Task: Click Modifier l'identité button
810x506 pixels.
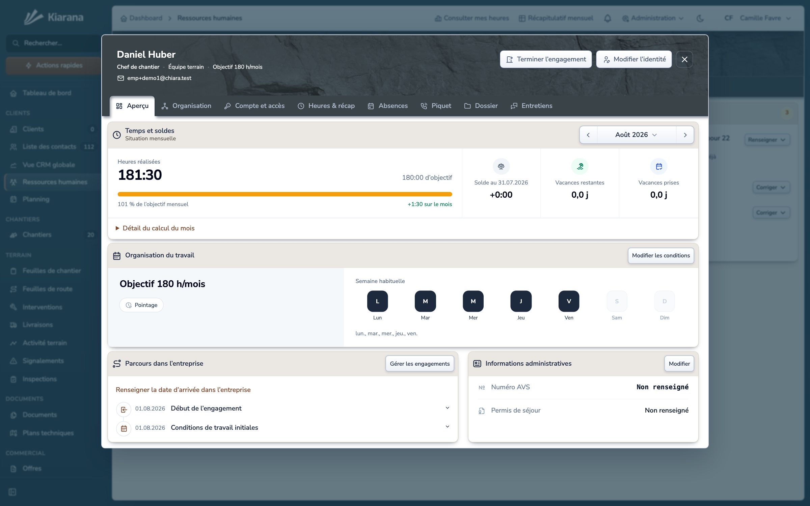Action: [x=634, y=59]
